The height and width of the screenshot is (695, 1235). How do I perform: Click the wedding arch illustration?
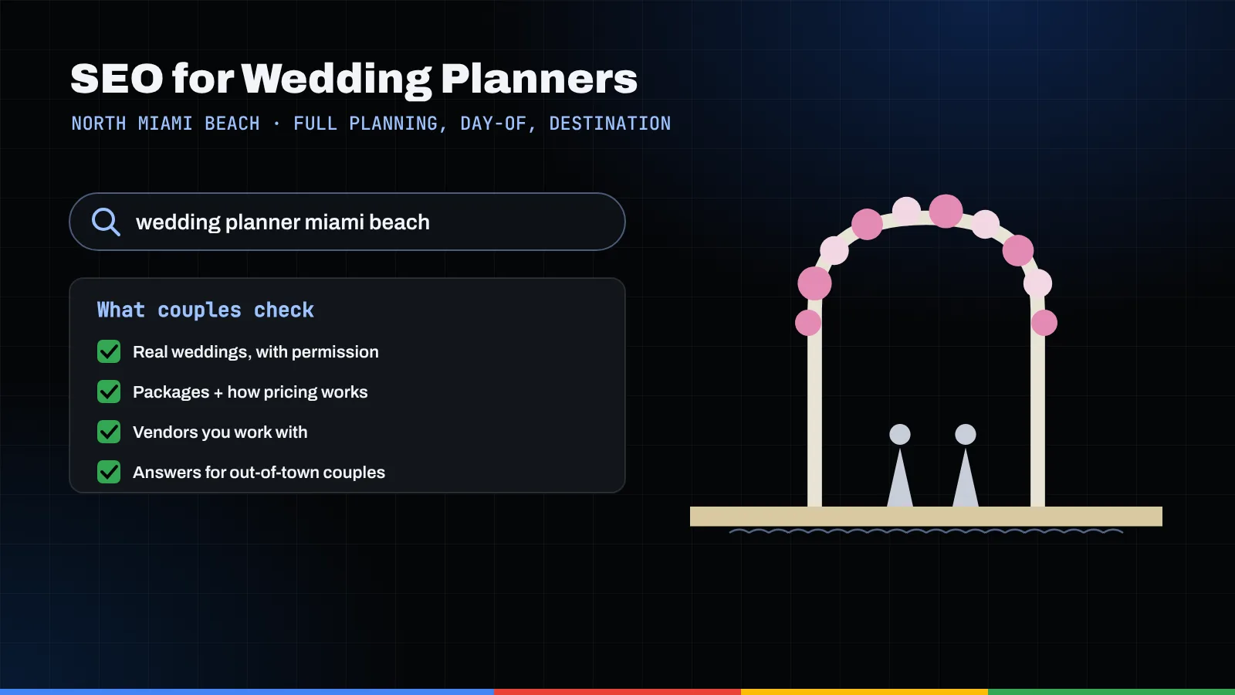coord(926,364)
